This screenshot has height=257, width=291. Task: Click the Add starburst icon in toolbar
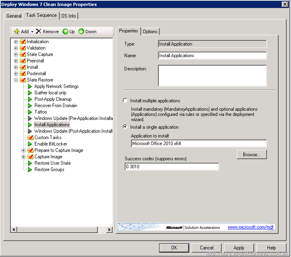(17, 32)
